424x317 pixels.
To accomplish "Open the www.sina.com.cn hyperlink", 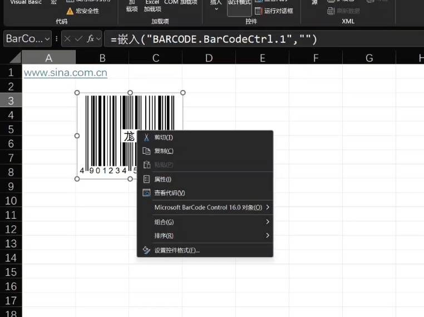I will tap(66, 73).
